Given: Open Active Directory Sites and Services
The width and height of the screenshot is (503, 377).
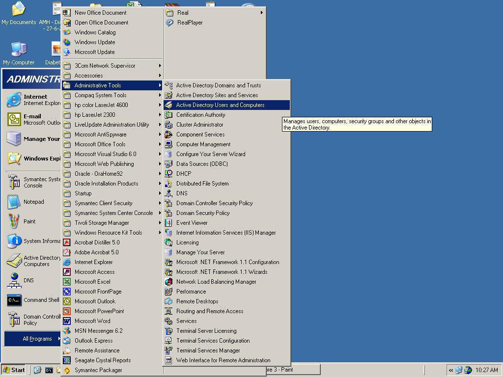Looking at the screenshot, I should [x=226, y=95].
